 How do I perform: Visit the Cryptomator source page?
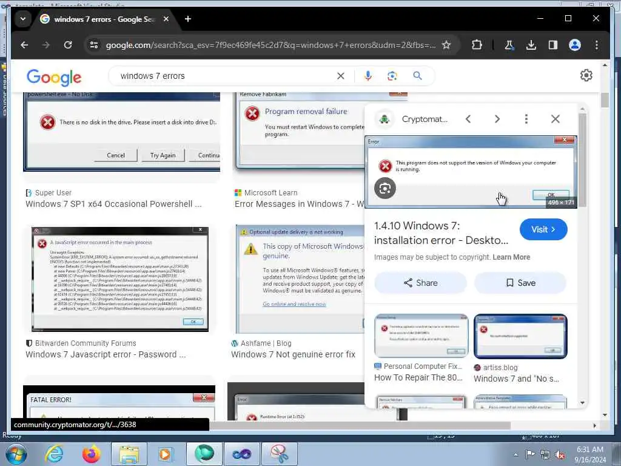(x=543, y=229)
